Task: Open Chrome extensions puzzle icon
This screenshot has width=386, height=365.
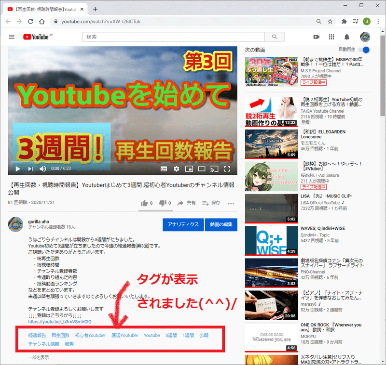Action: click(344, 22)
